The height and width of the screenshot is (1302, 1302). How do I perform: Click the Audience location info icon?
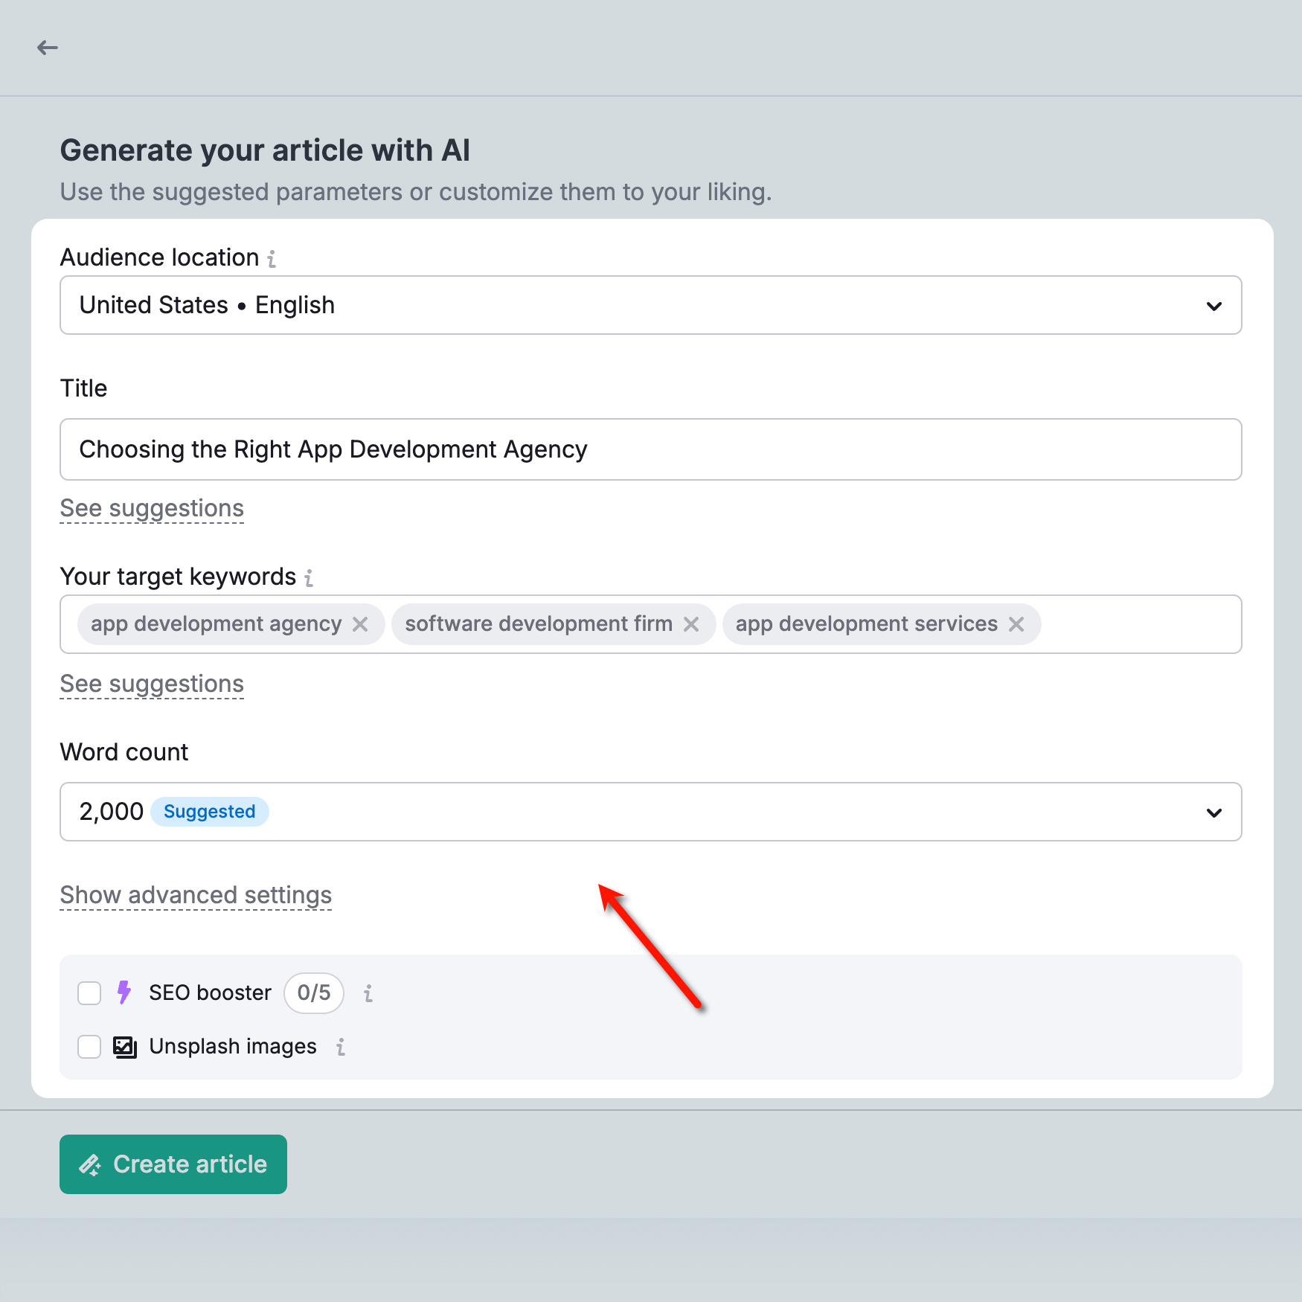pyautogui.click(x=272, y=259)
